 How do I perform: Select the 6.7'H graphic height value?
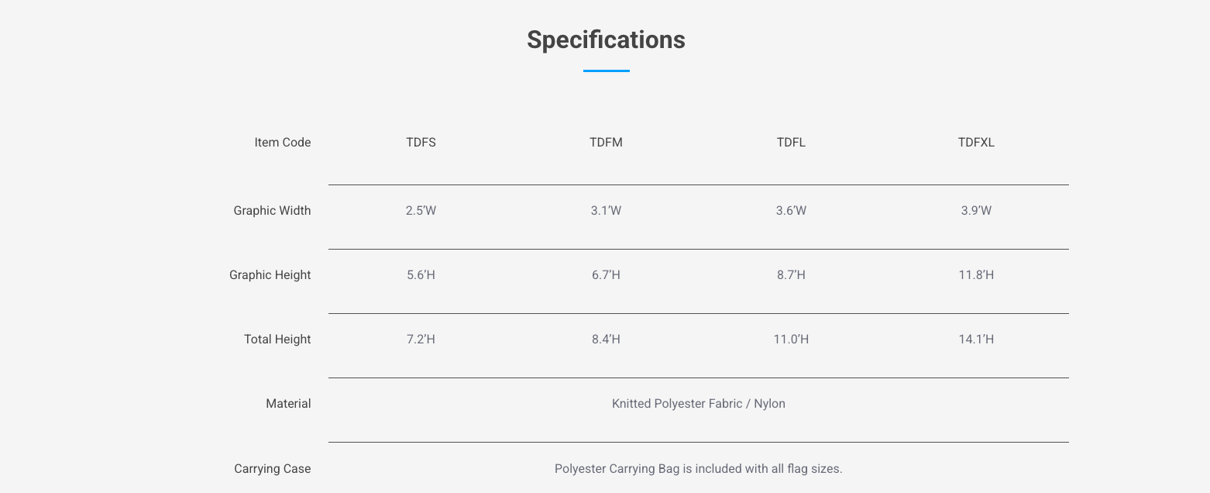606,275
